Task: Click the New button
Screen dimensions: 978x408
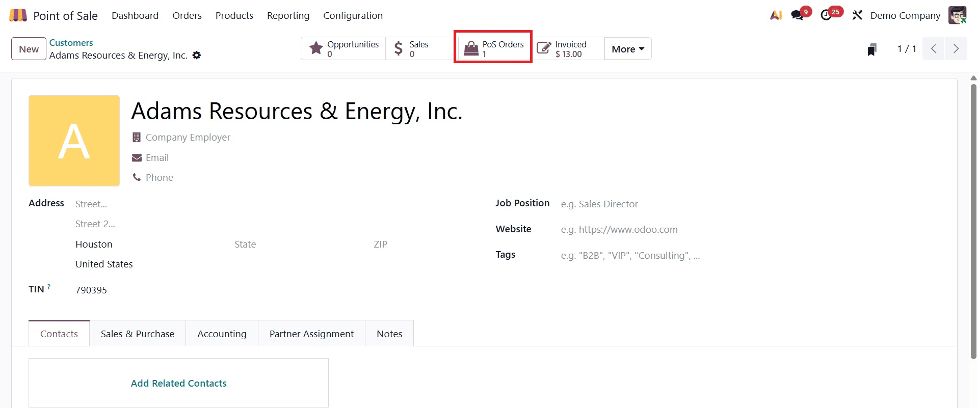Action: pos(29,49)
